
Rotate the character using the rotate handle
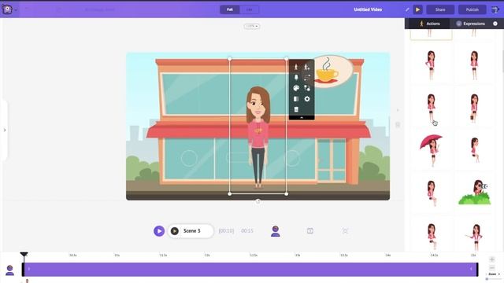tap(258, 201)
